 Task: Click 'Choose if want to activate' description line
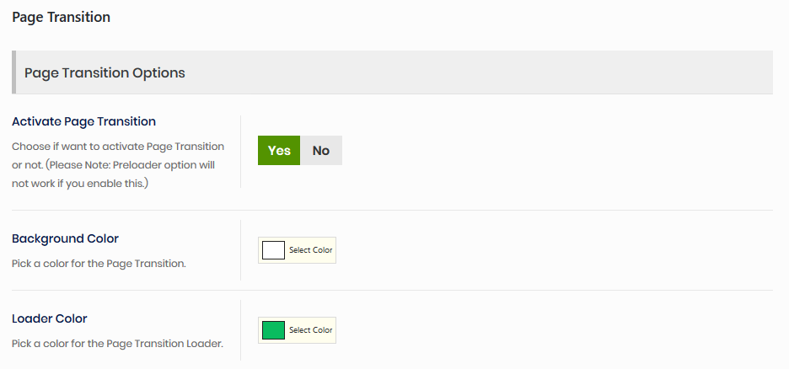pyautogui.click(x=118, y=147)
